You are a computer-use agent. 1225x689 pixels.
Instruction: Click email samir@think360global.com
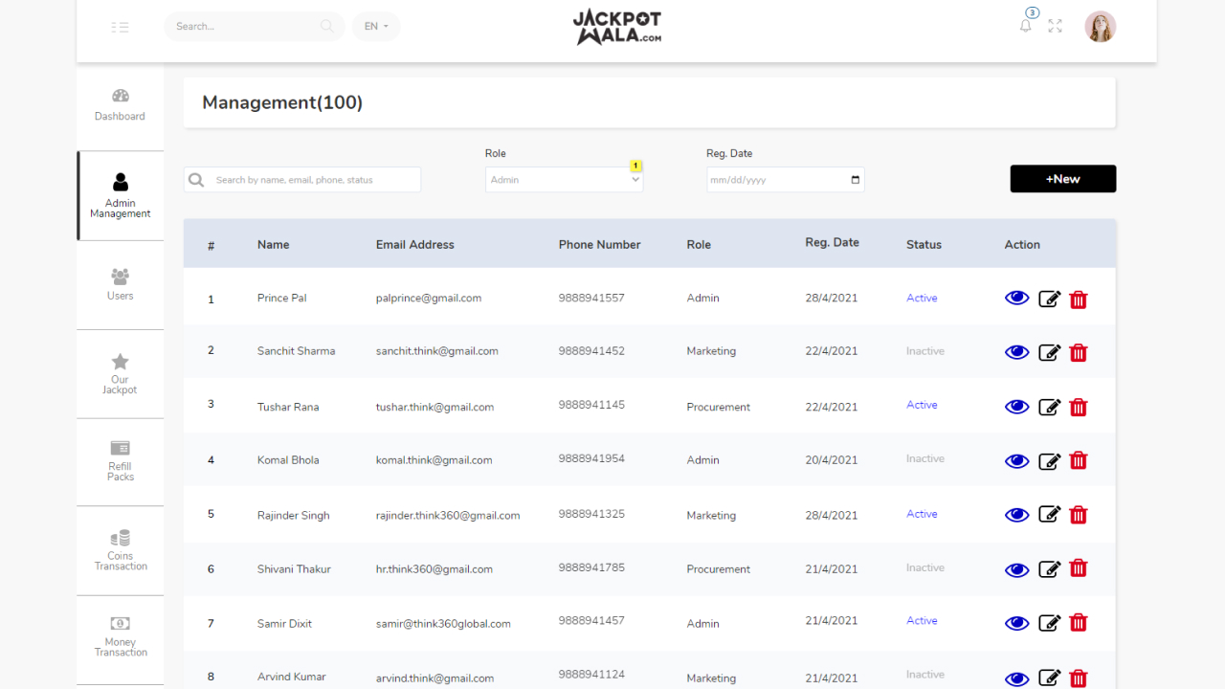[443, 624]
